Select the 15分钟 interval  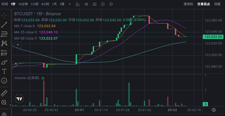pyautogui.click(x=23, y=4)
